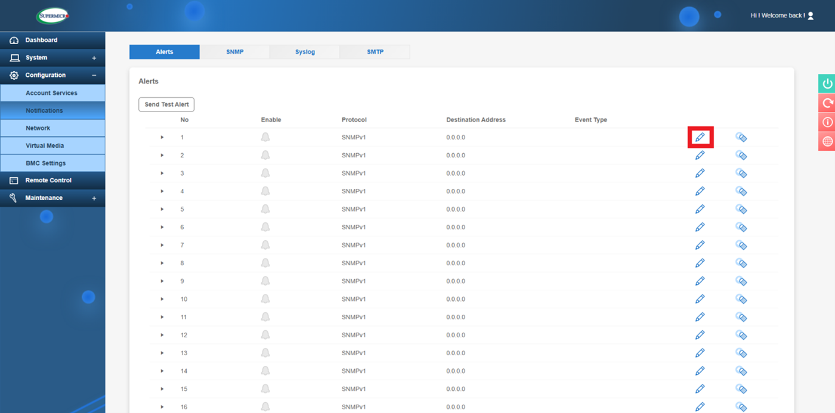835x413 pixels.
Task: Switch to the SNMP tab
Action: 235,52
